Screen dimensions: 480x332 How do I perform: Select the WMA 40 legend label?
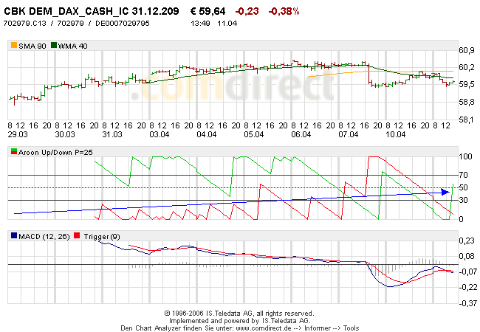click(x=73, y=46)
